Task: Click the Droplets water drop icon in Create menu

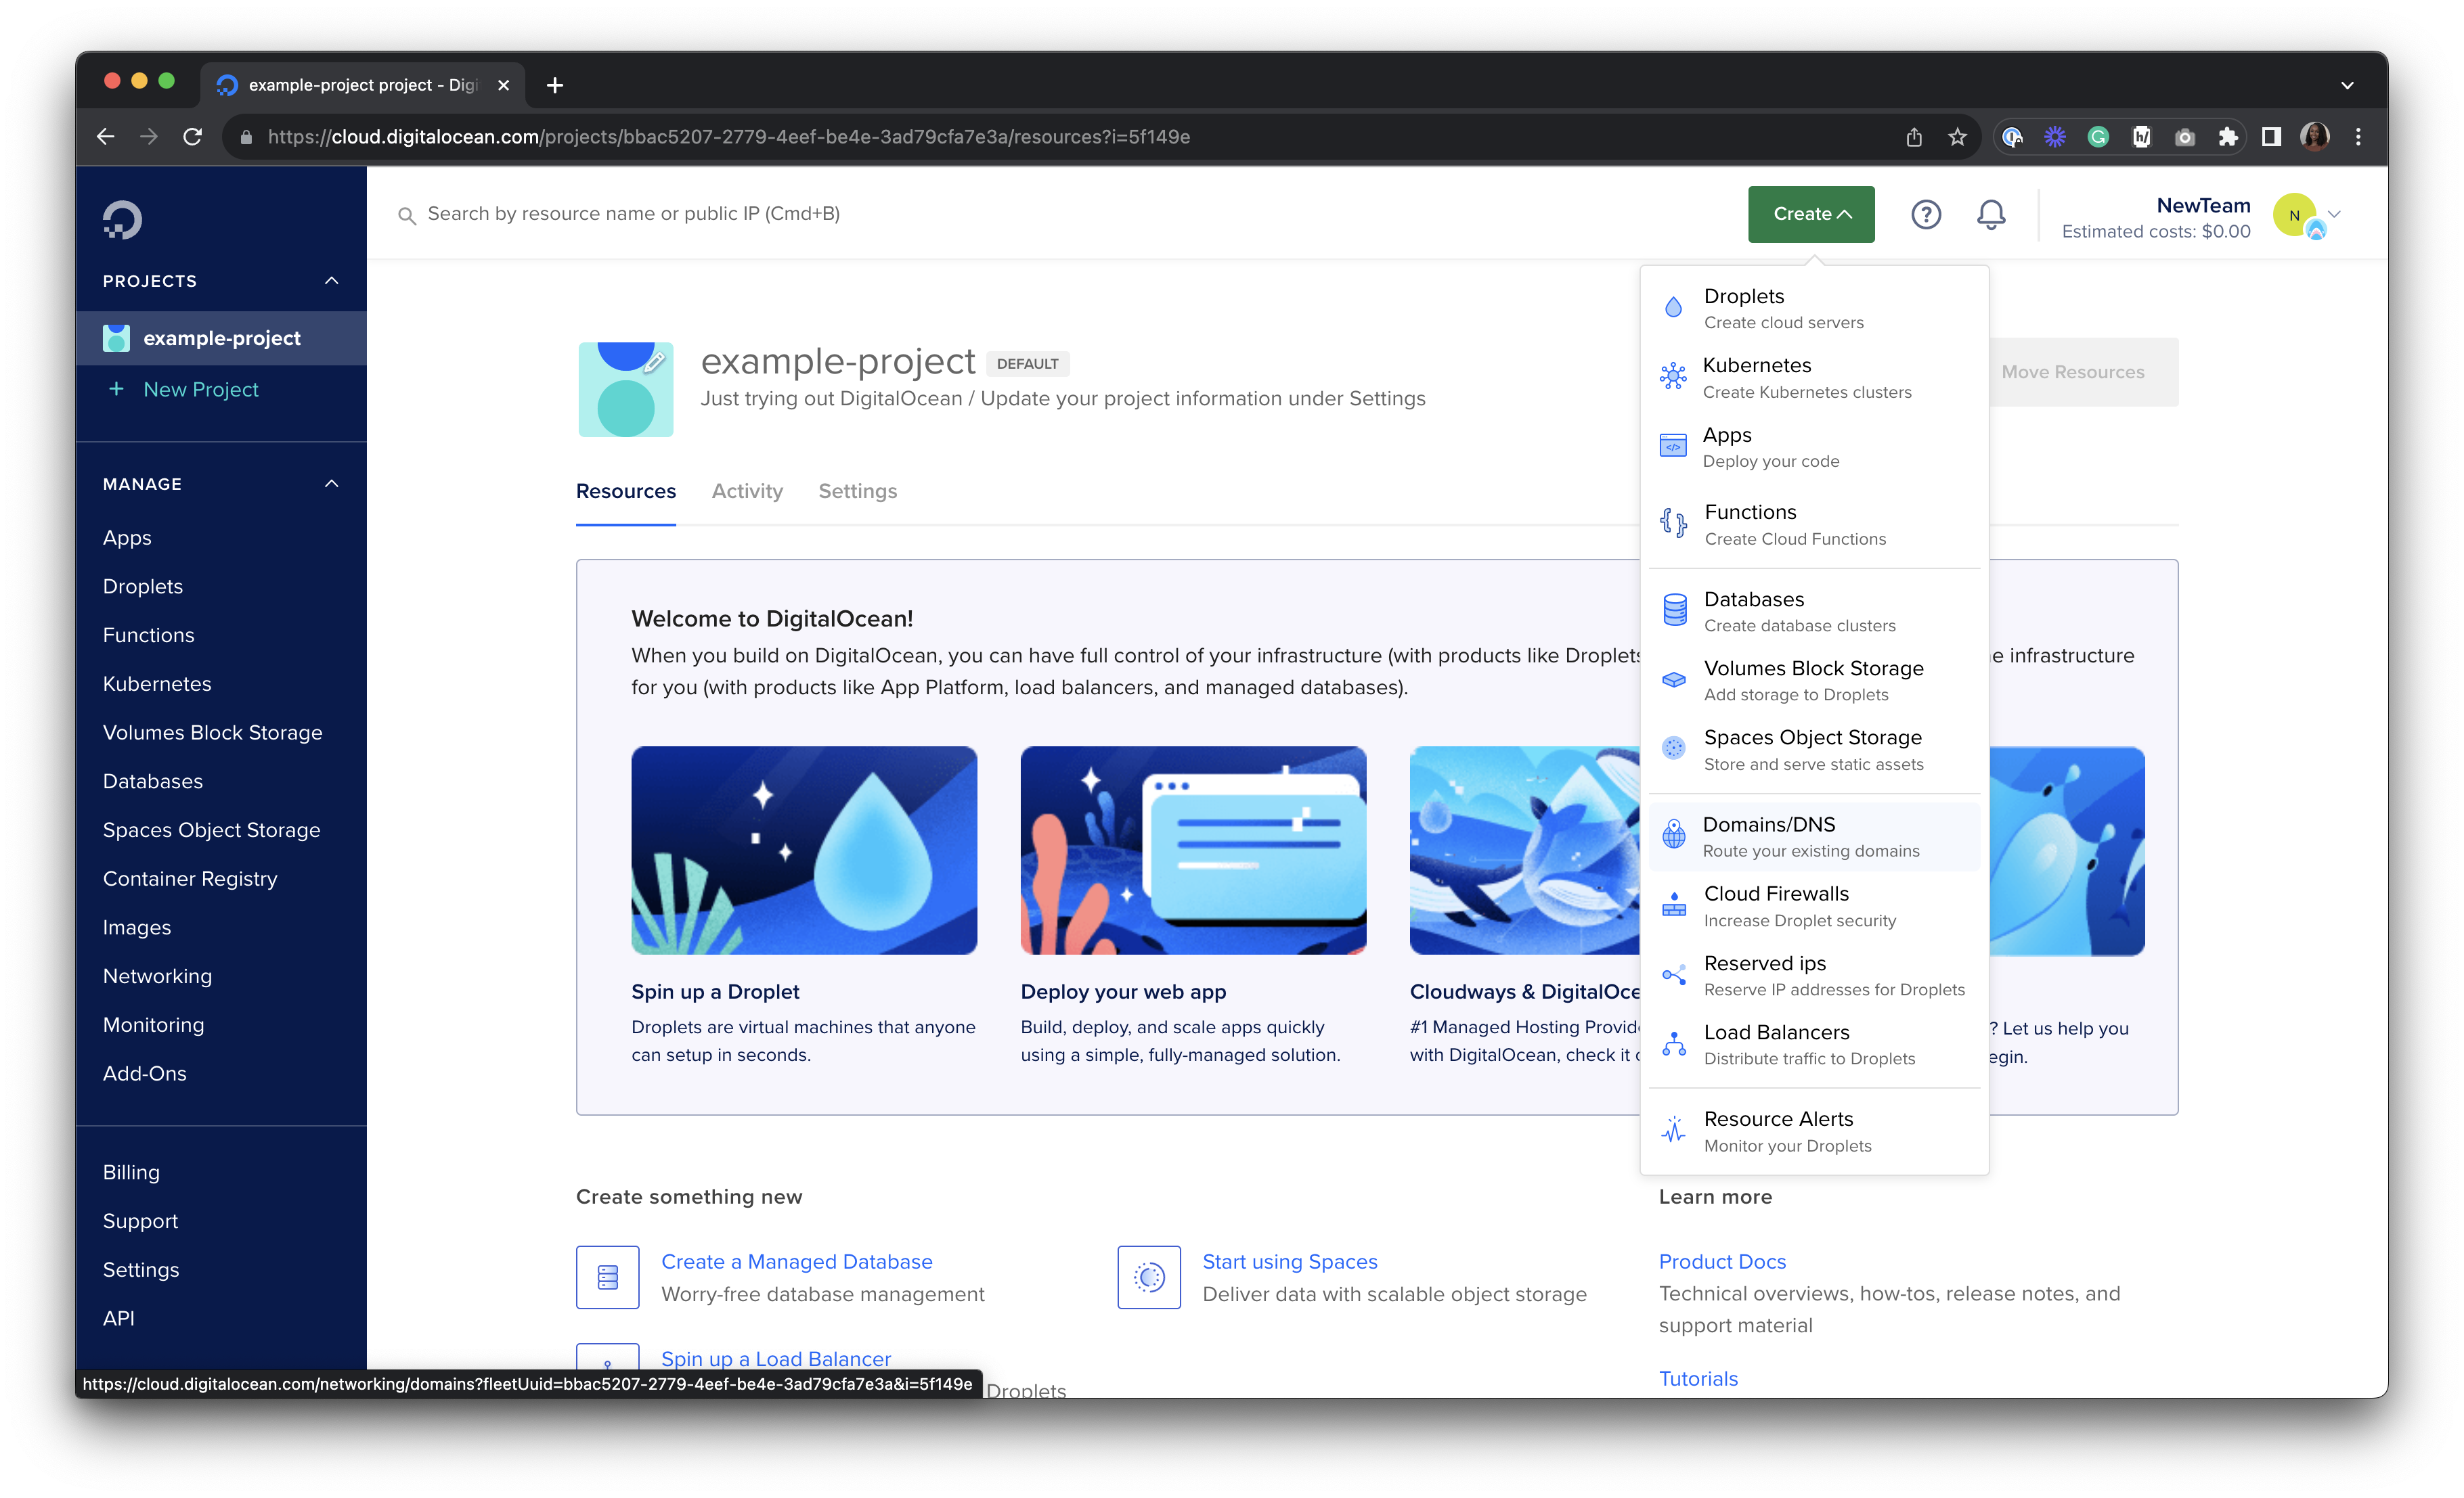Action: 1673,308
